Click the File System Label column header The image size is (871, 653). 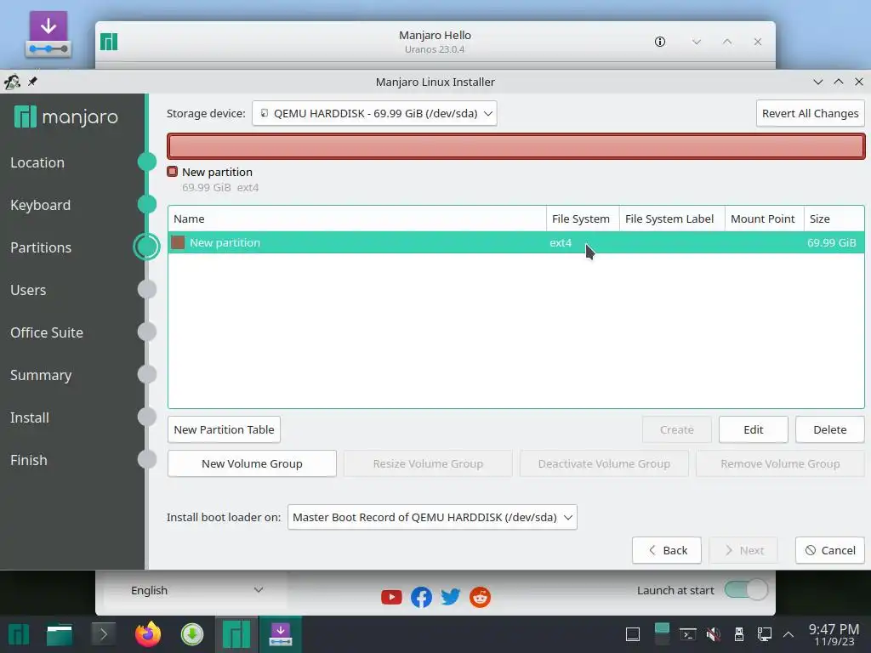(672, 219)
